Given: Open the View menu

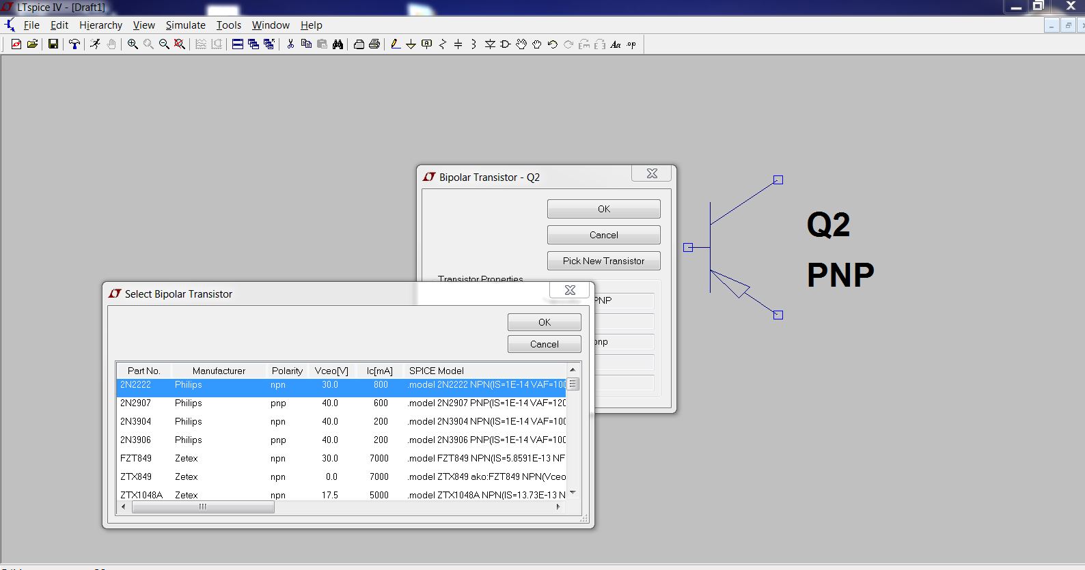Looking at the screenshot, I should coord(143,25).
